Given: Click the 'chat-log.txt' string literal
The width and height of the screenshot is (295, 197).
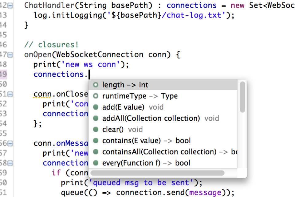Looking at the screenshot, I should (x=194, y=15).
